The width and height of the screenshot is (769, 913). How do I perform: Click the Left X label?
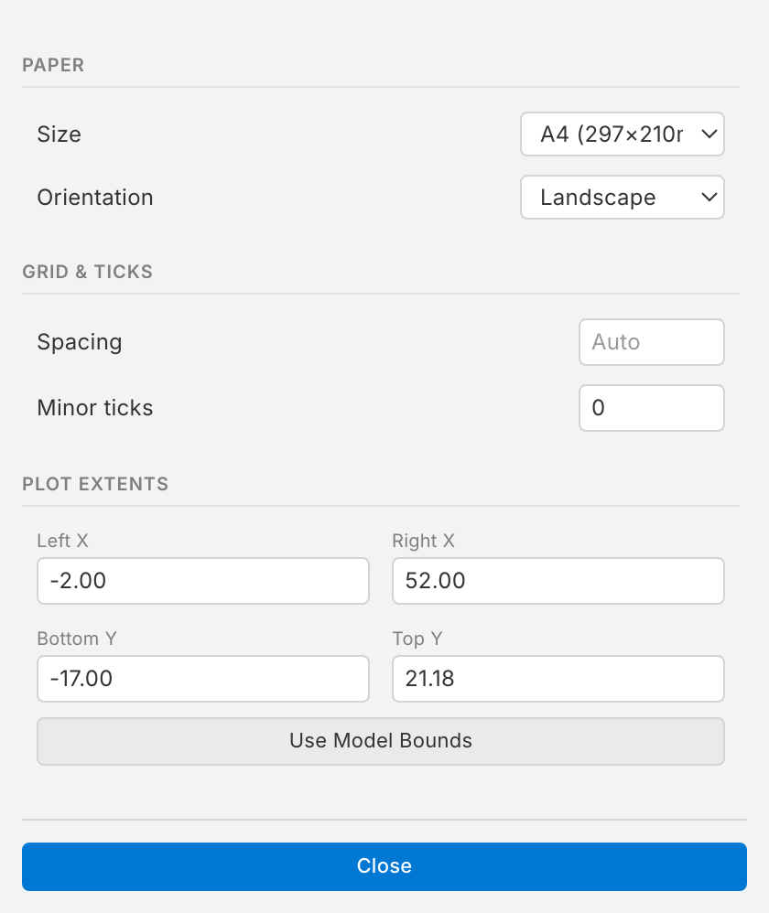(x=62, y=541)
